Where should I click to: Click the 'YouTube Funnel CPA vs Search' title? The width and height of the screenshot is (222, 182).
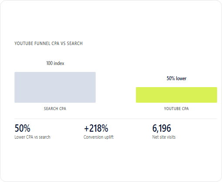click(x=48, y=43)
